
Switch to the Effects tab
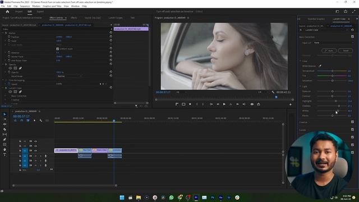click(x=73, y=17)
